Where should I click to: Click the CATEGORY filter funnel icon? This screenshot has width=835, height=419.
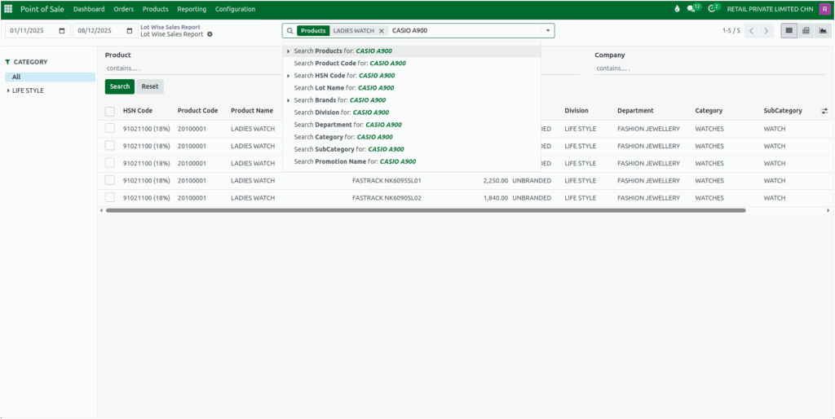click(8, 62)
